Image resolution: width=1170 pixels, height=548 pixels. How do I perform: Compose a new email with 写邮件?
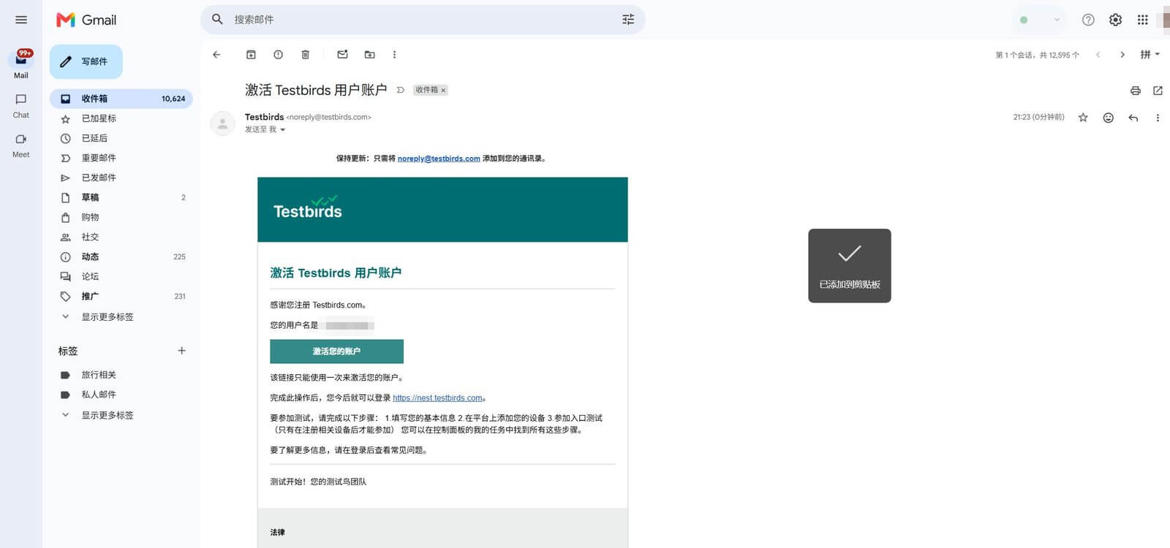point(86,61)
